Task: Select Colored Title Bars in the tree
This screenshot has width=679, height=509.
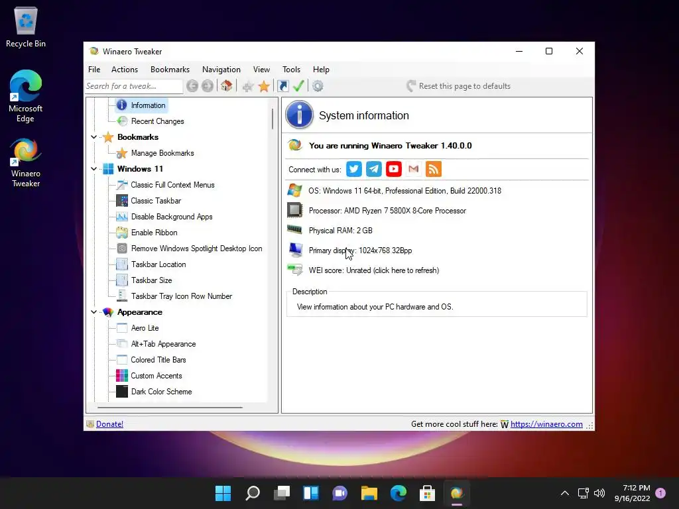Action: (158, 360)
